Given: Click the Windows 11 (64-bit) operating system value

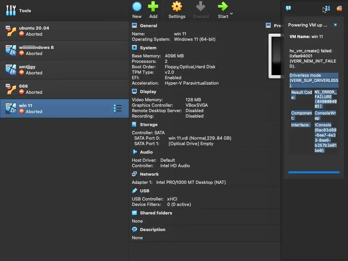Looking at the screenshot, I should (195, 39).
